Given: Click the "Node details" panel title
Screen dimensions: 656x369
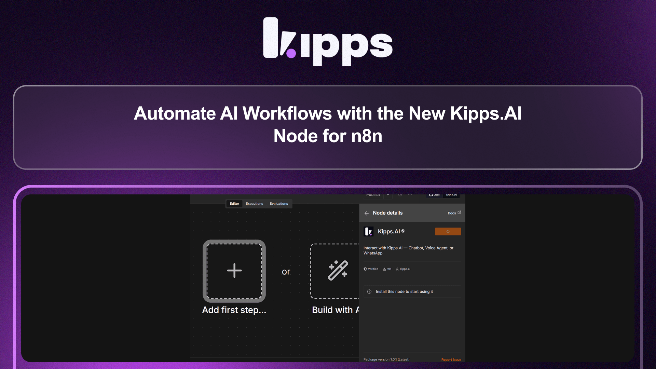Looking at the screenshot, I should (388, 213).
